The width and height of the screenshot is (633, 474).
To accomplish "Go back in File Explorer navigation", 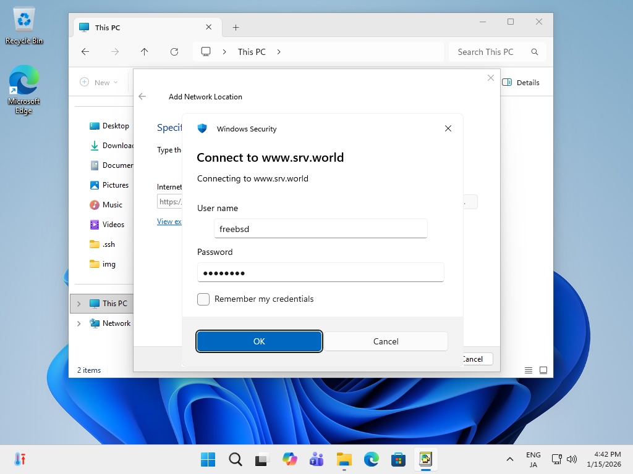I will (85, 52).
